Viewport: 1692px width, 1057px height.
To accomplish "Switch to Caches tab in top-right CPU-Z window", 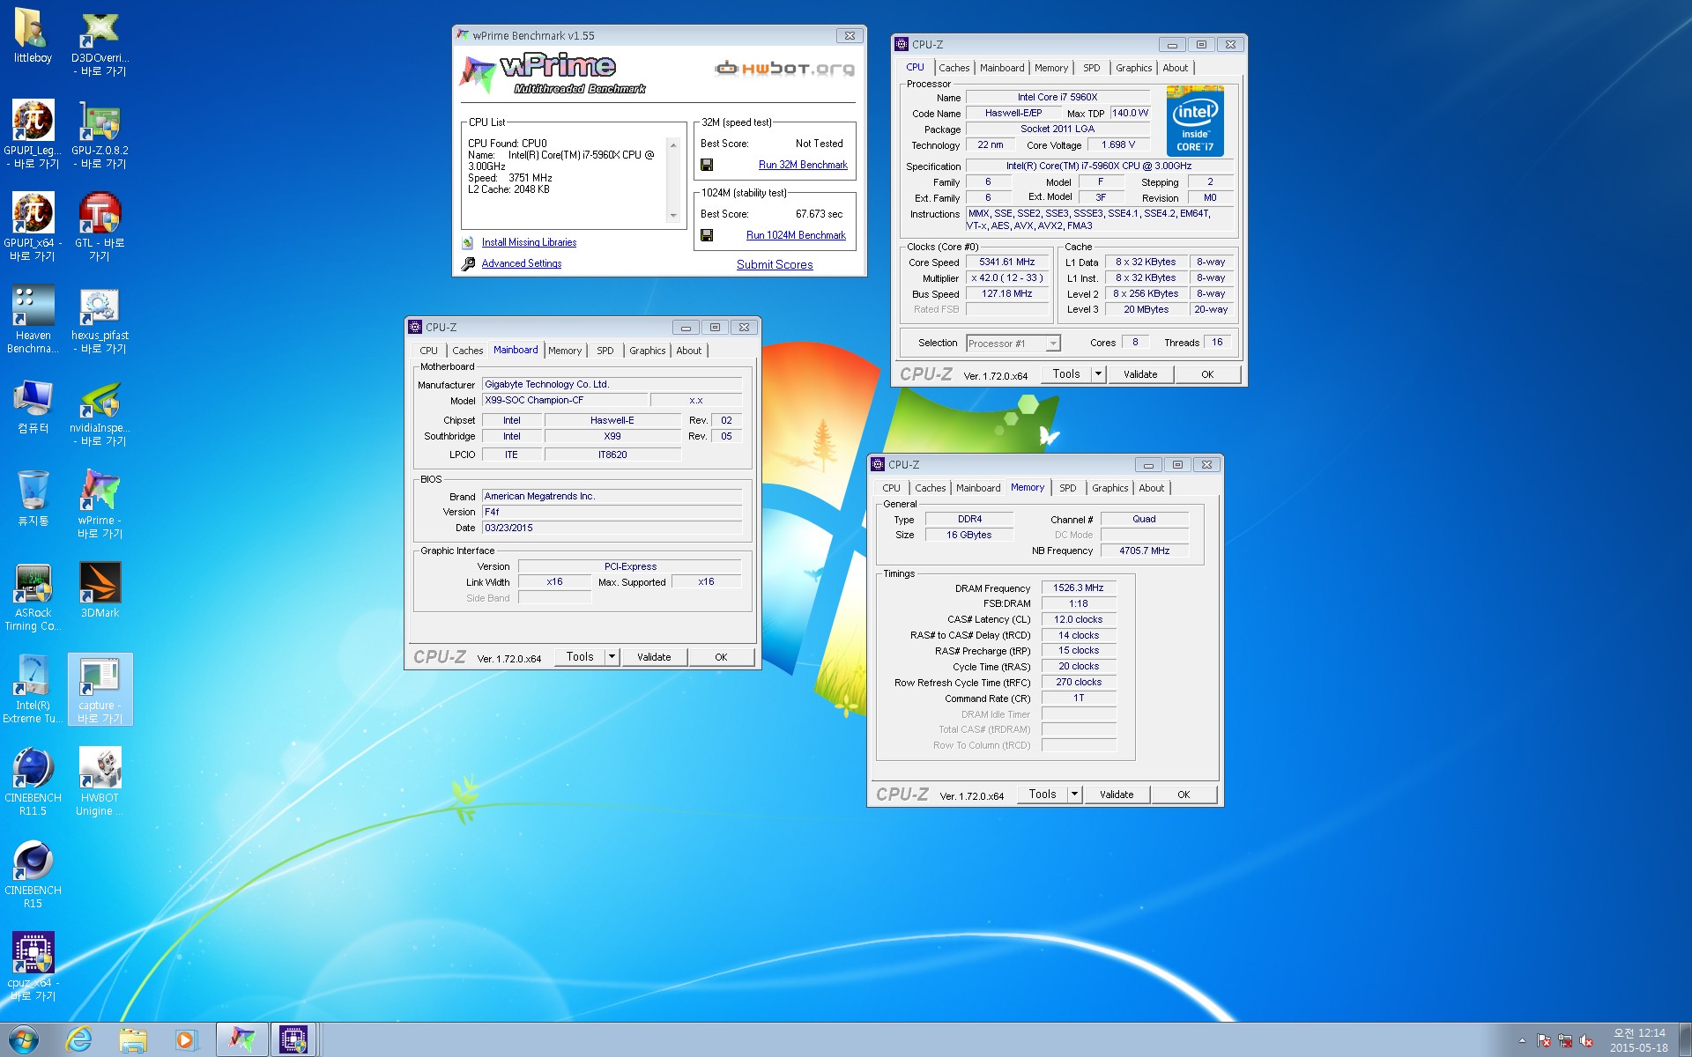I will tap(954, 68).
